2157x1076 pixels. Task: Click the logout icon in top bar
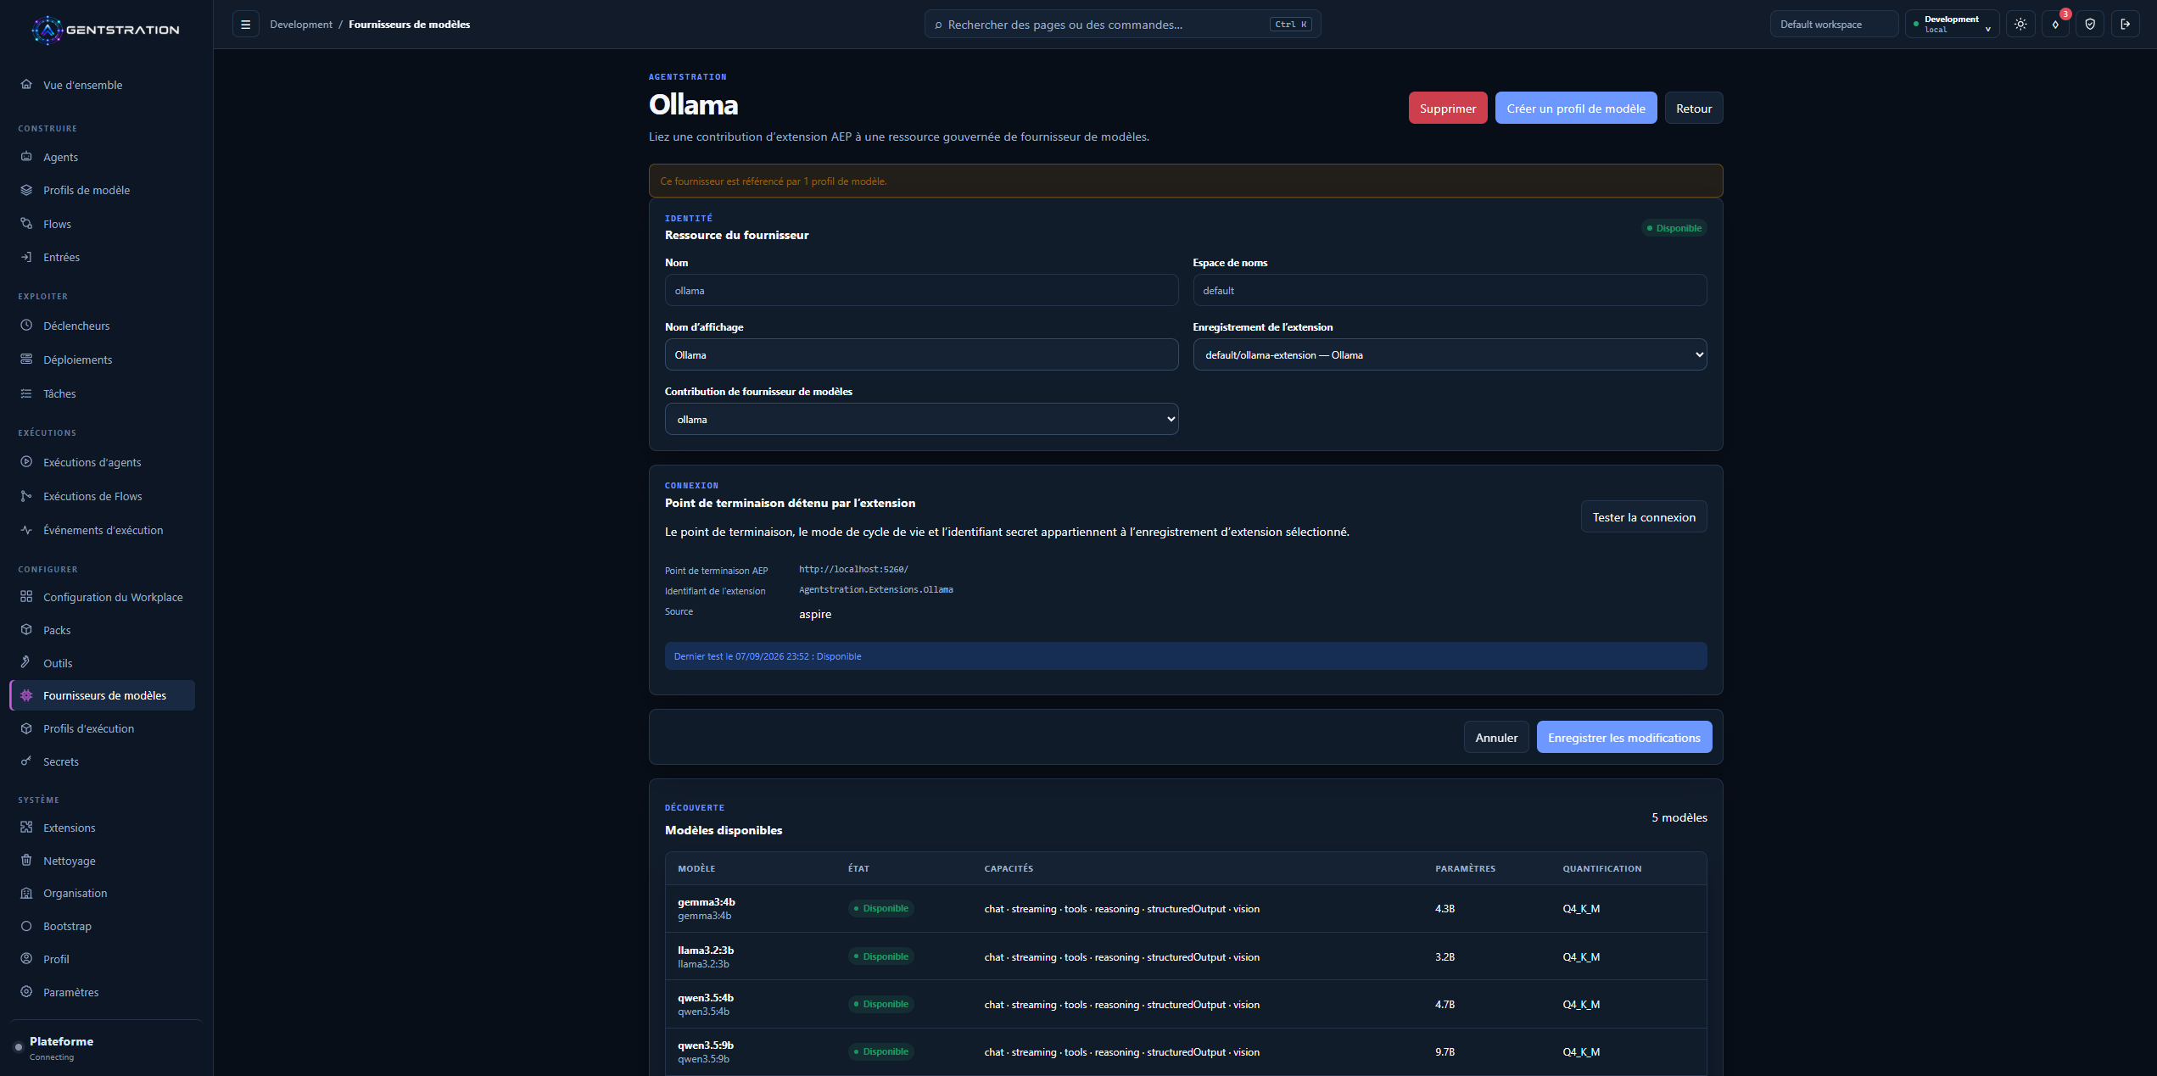tap(2125, 25)
